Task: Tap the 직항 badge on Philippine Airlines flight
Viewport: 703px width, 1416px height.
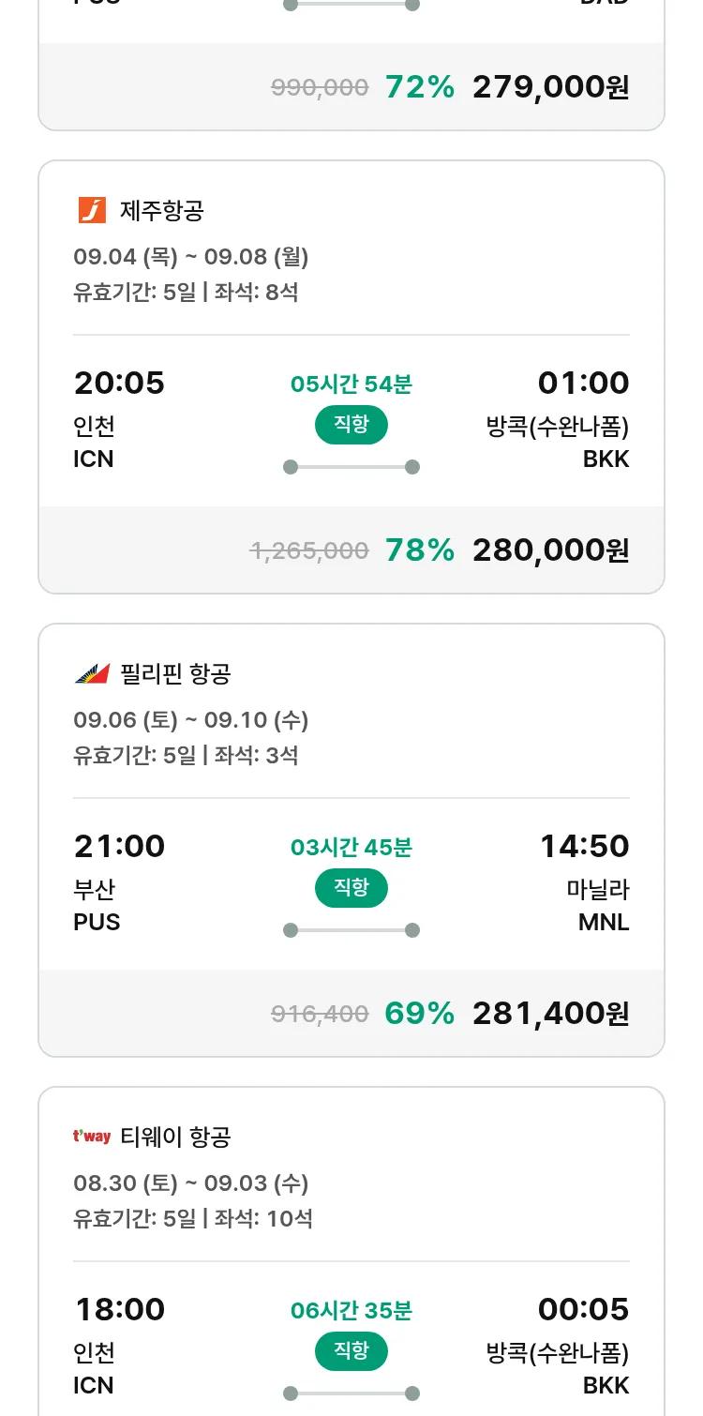Action: [x=351, y=888]
